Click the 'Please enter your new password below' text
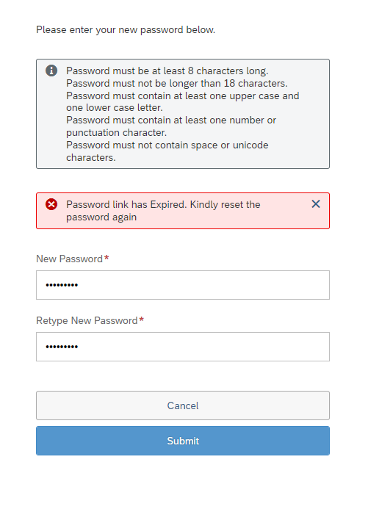The image size is (368, 512). [x=126, y=29]
